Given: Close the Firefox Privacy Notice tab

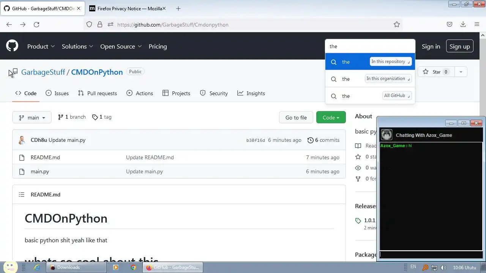Looking at the screenshot, I should (164, 8).
